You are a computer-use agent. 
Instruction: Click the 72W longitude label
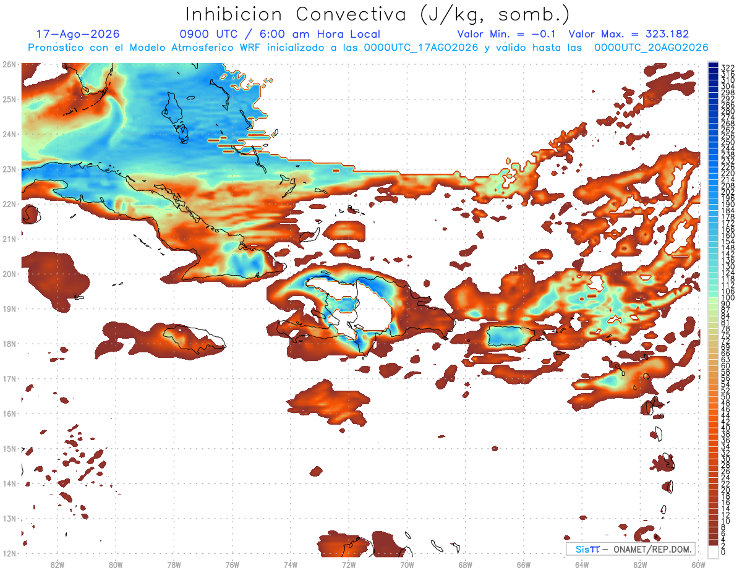click(349, 564)
